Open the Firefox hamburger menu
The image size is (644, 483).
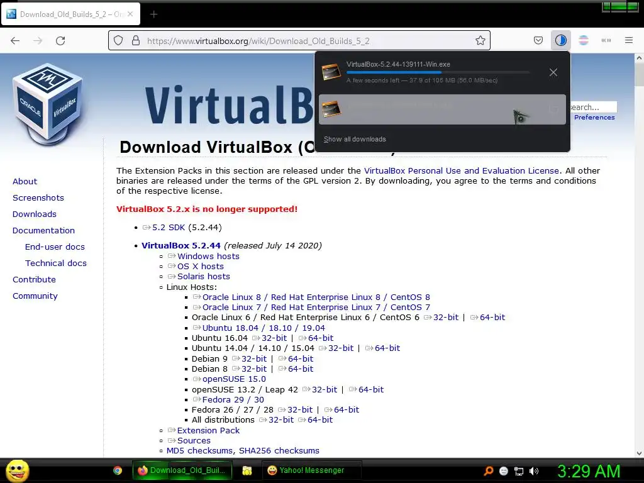pos(628,40)
